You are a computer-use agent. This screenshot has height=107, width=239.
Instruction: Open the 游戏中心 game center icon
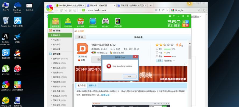pos(105,23)
